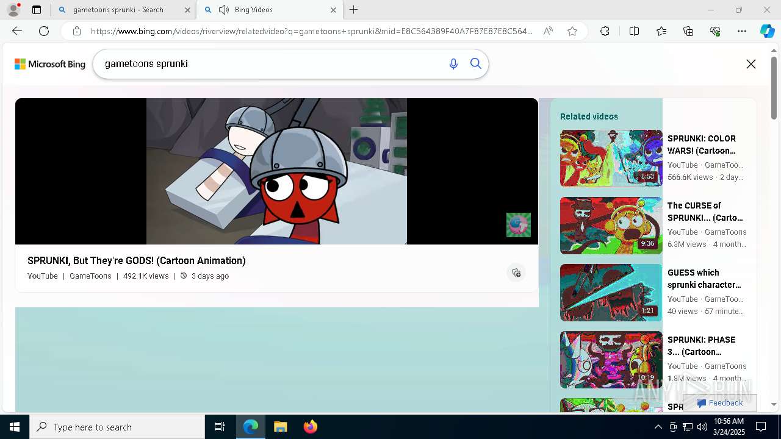Click the main video player
Screen dimensions: 781x439
tap(276, 171)
